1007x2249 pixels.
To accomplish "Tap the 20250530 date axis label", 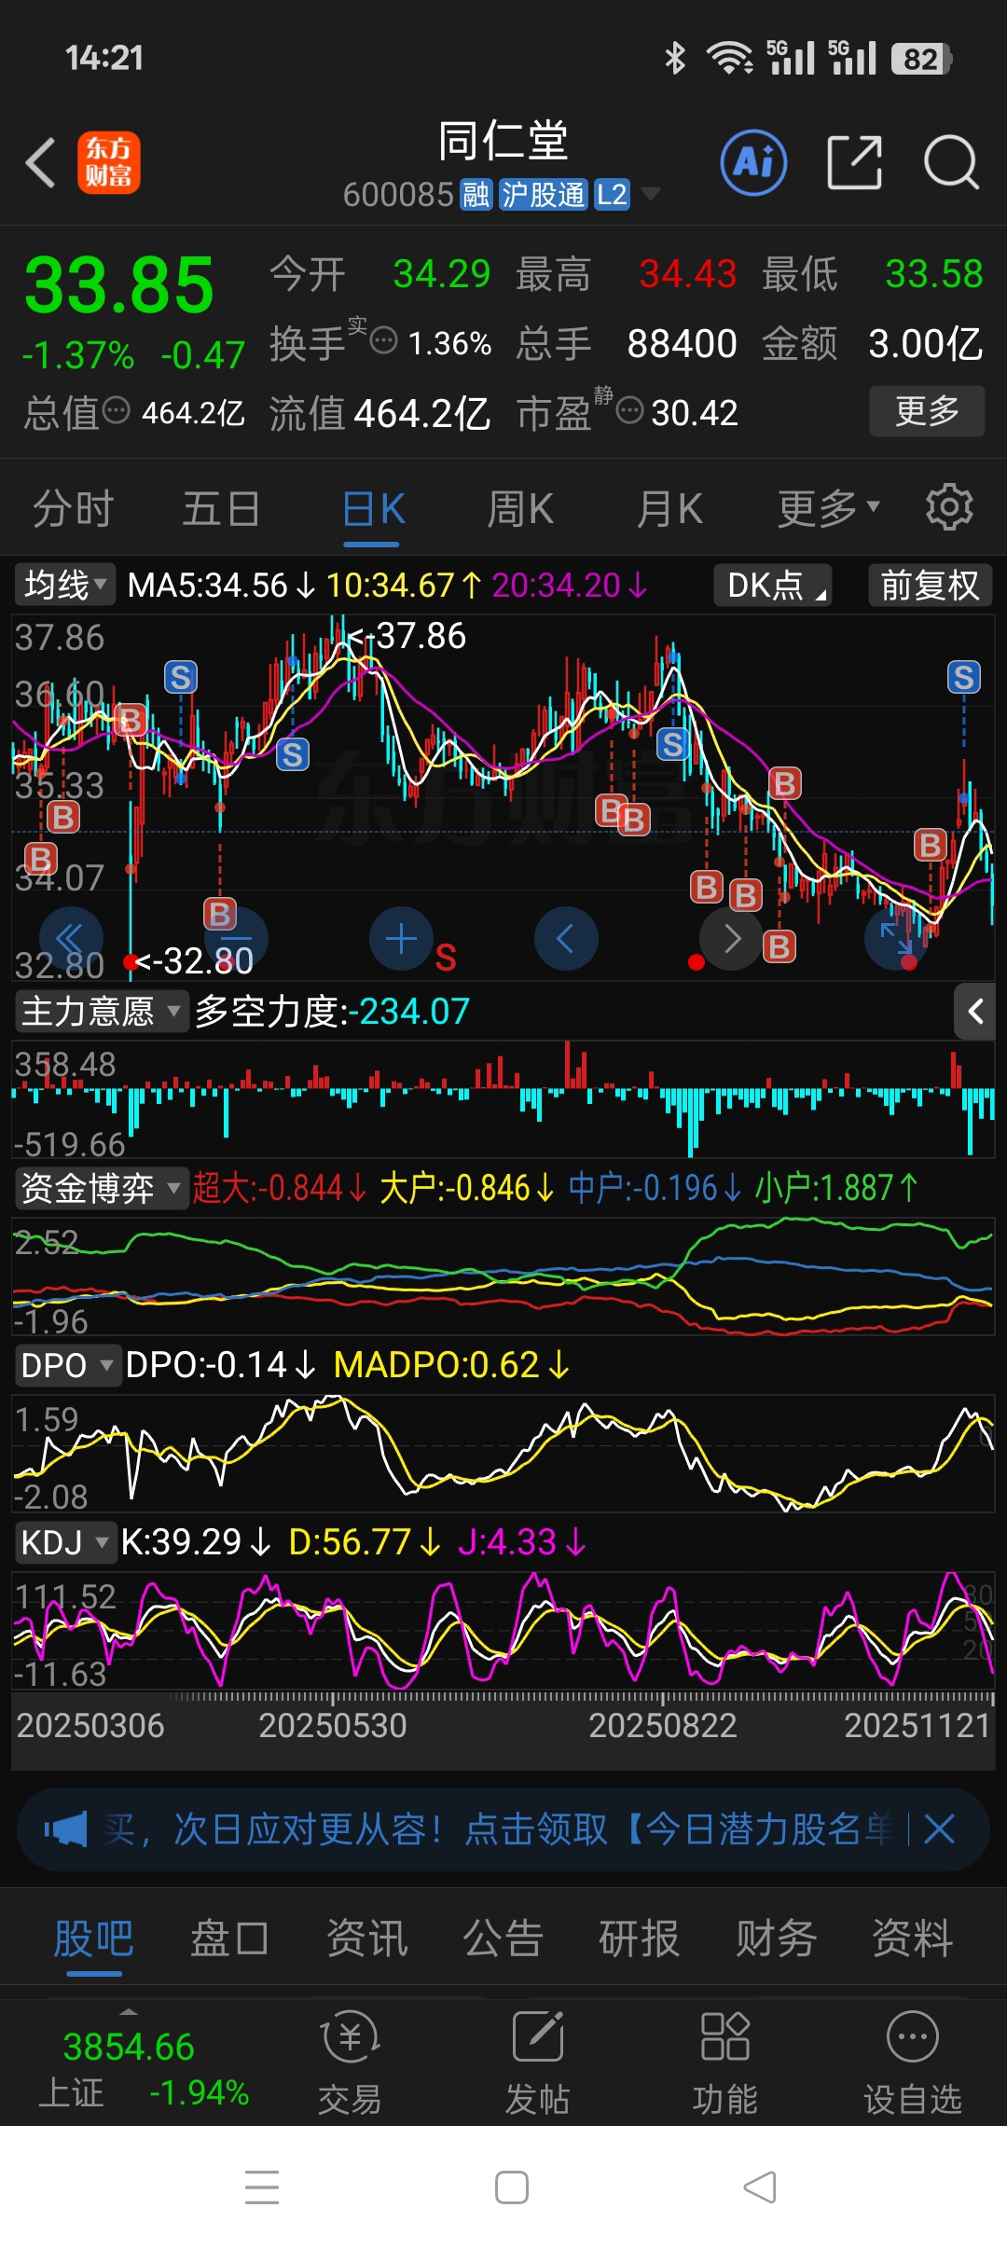I will (x=332, y=1726).
